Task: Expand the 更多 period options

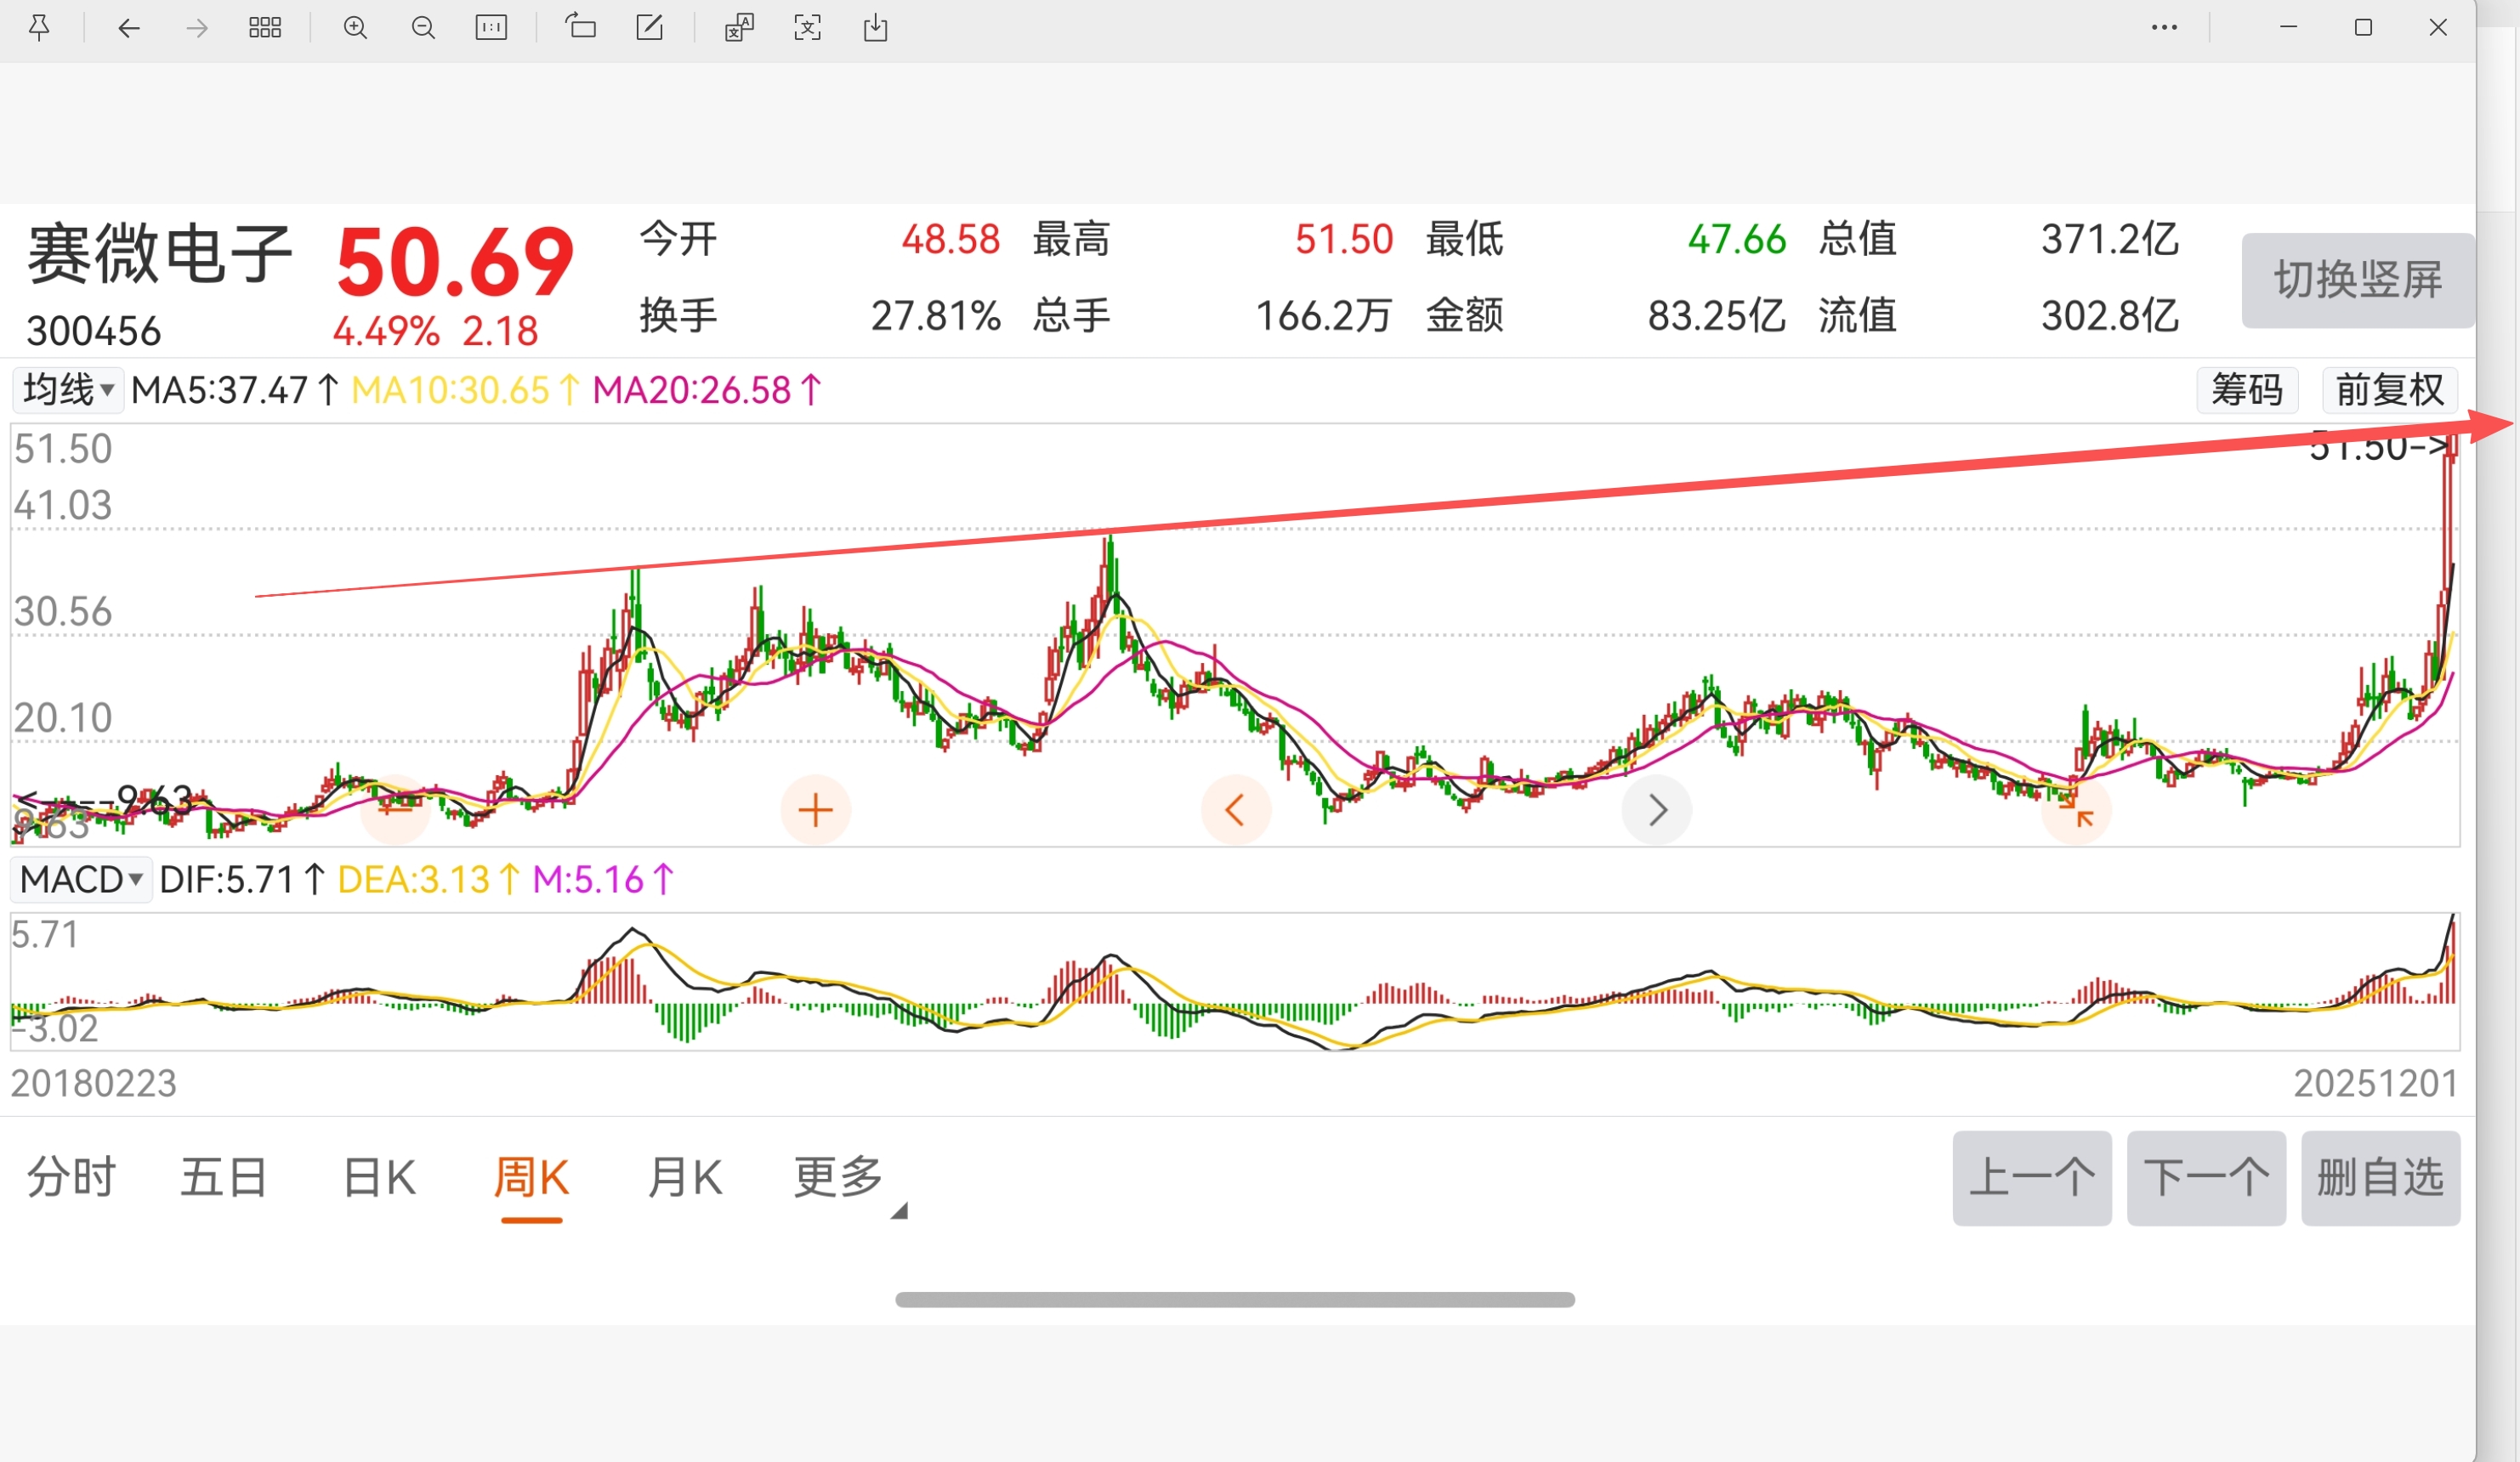Action: [840, 1177]
